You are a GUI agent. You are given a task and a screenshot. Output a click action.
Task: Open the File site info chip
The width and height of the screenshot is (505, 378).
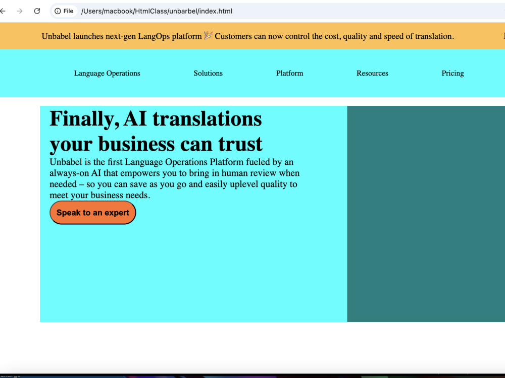[65, 11]
